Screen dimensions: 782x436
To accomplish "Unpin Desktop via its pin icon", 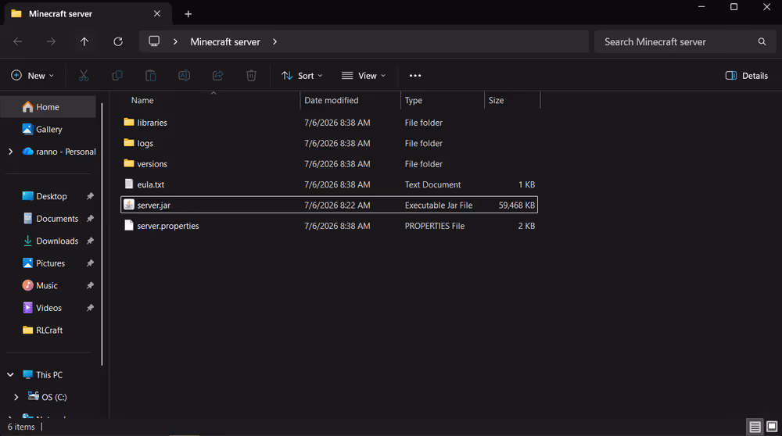I will 90,196.
